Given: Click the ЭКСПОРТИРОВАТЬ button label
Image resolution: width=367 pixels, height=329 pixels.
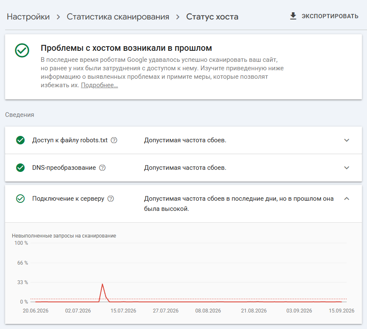Looking at the screenshot, I should click(330, 16).
